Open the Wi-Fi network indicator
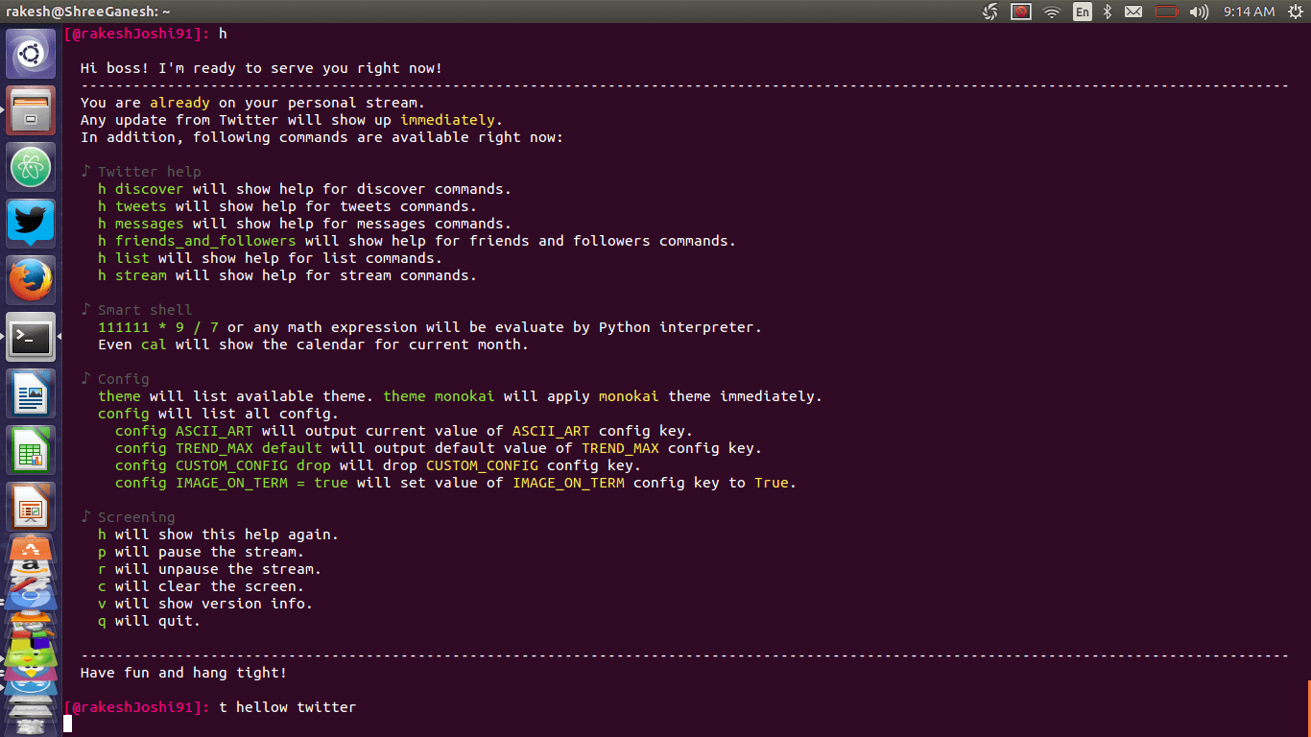Screen dimensions: 1311x737 click(x=1052, y=12)
